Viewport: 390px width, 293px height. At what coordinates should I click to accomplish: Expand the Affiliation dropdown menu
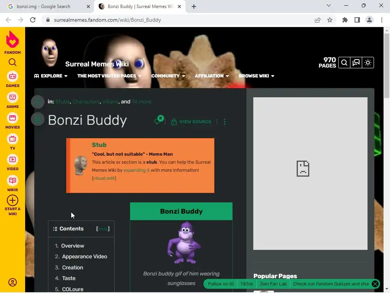(x=212, y=76)
